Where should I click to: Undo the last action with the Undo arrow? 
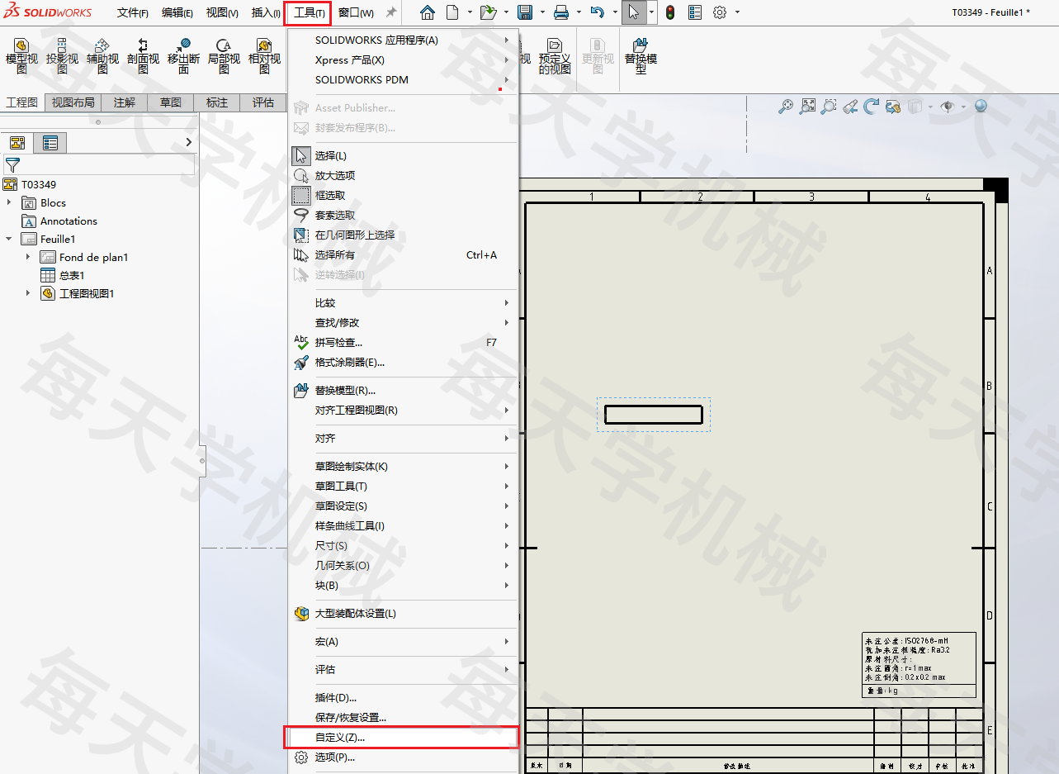click(598, 12)
